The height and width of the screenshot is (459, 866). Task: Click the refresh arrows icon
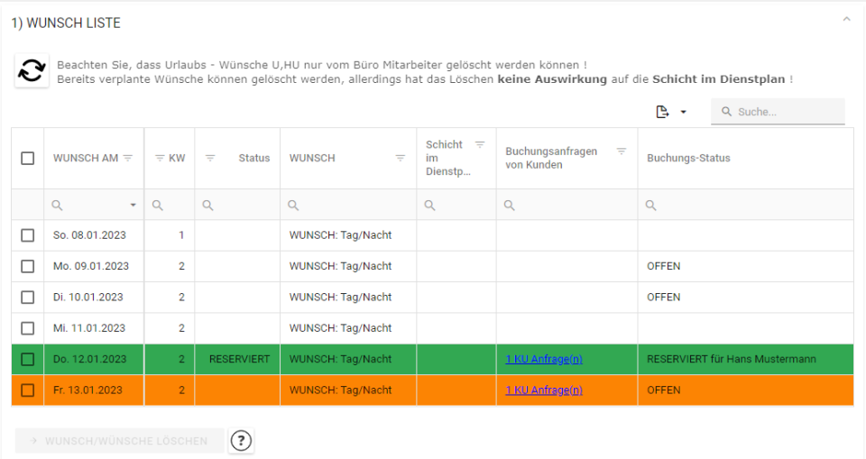[32, 71]
